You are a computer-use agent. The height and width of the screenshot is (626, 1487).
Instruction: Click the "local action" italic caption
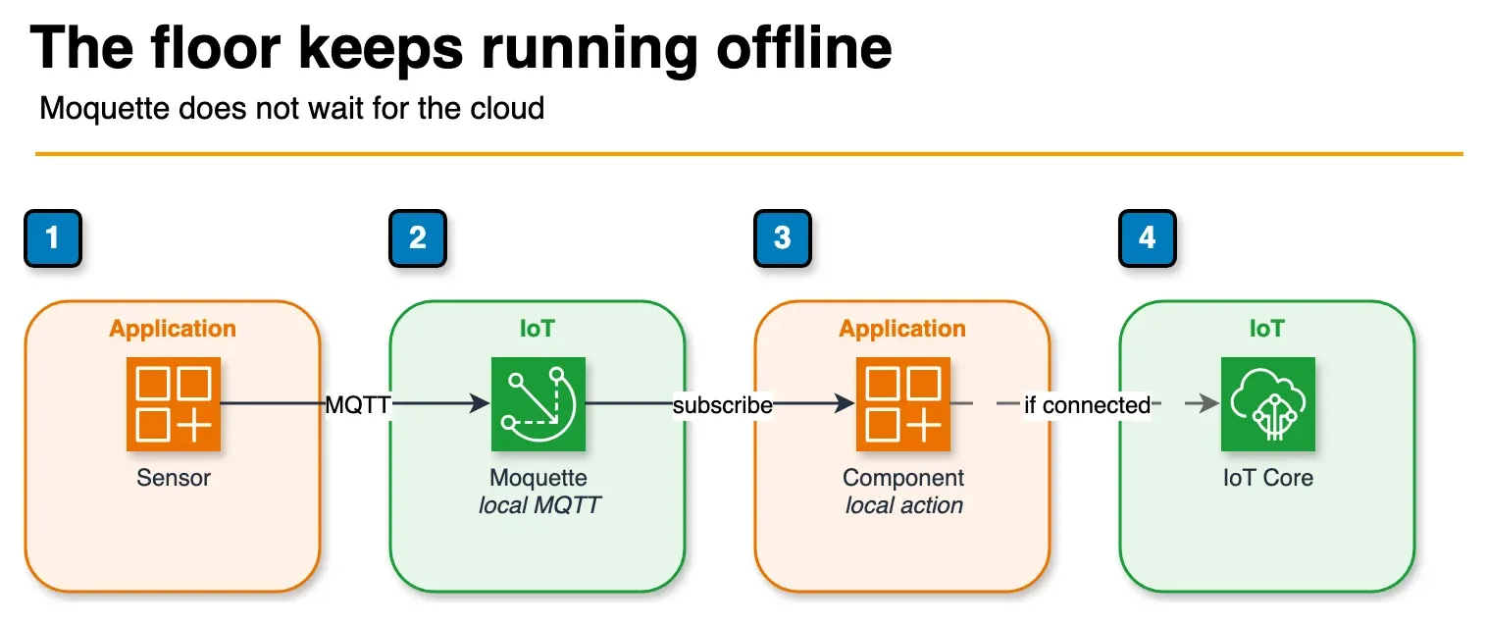(x=903, y=505)
